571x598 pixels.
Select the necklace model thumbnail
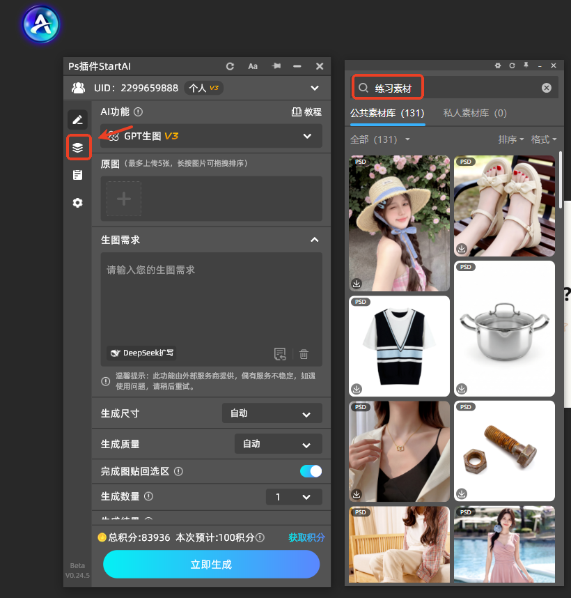pyautogui.click(x=399, y=451)
